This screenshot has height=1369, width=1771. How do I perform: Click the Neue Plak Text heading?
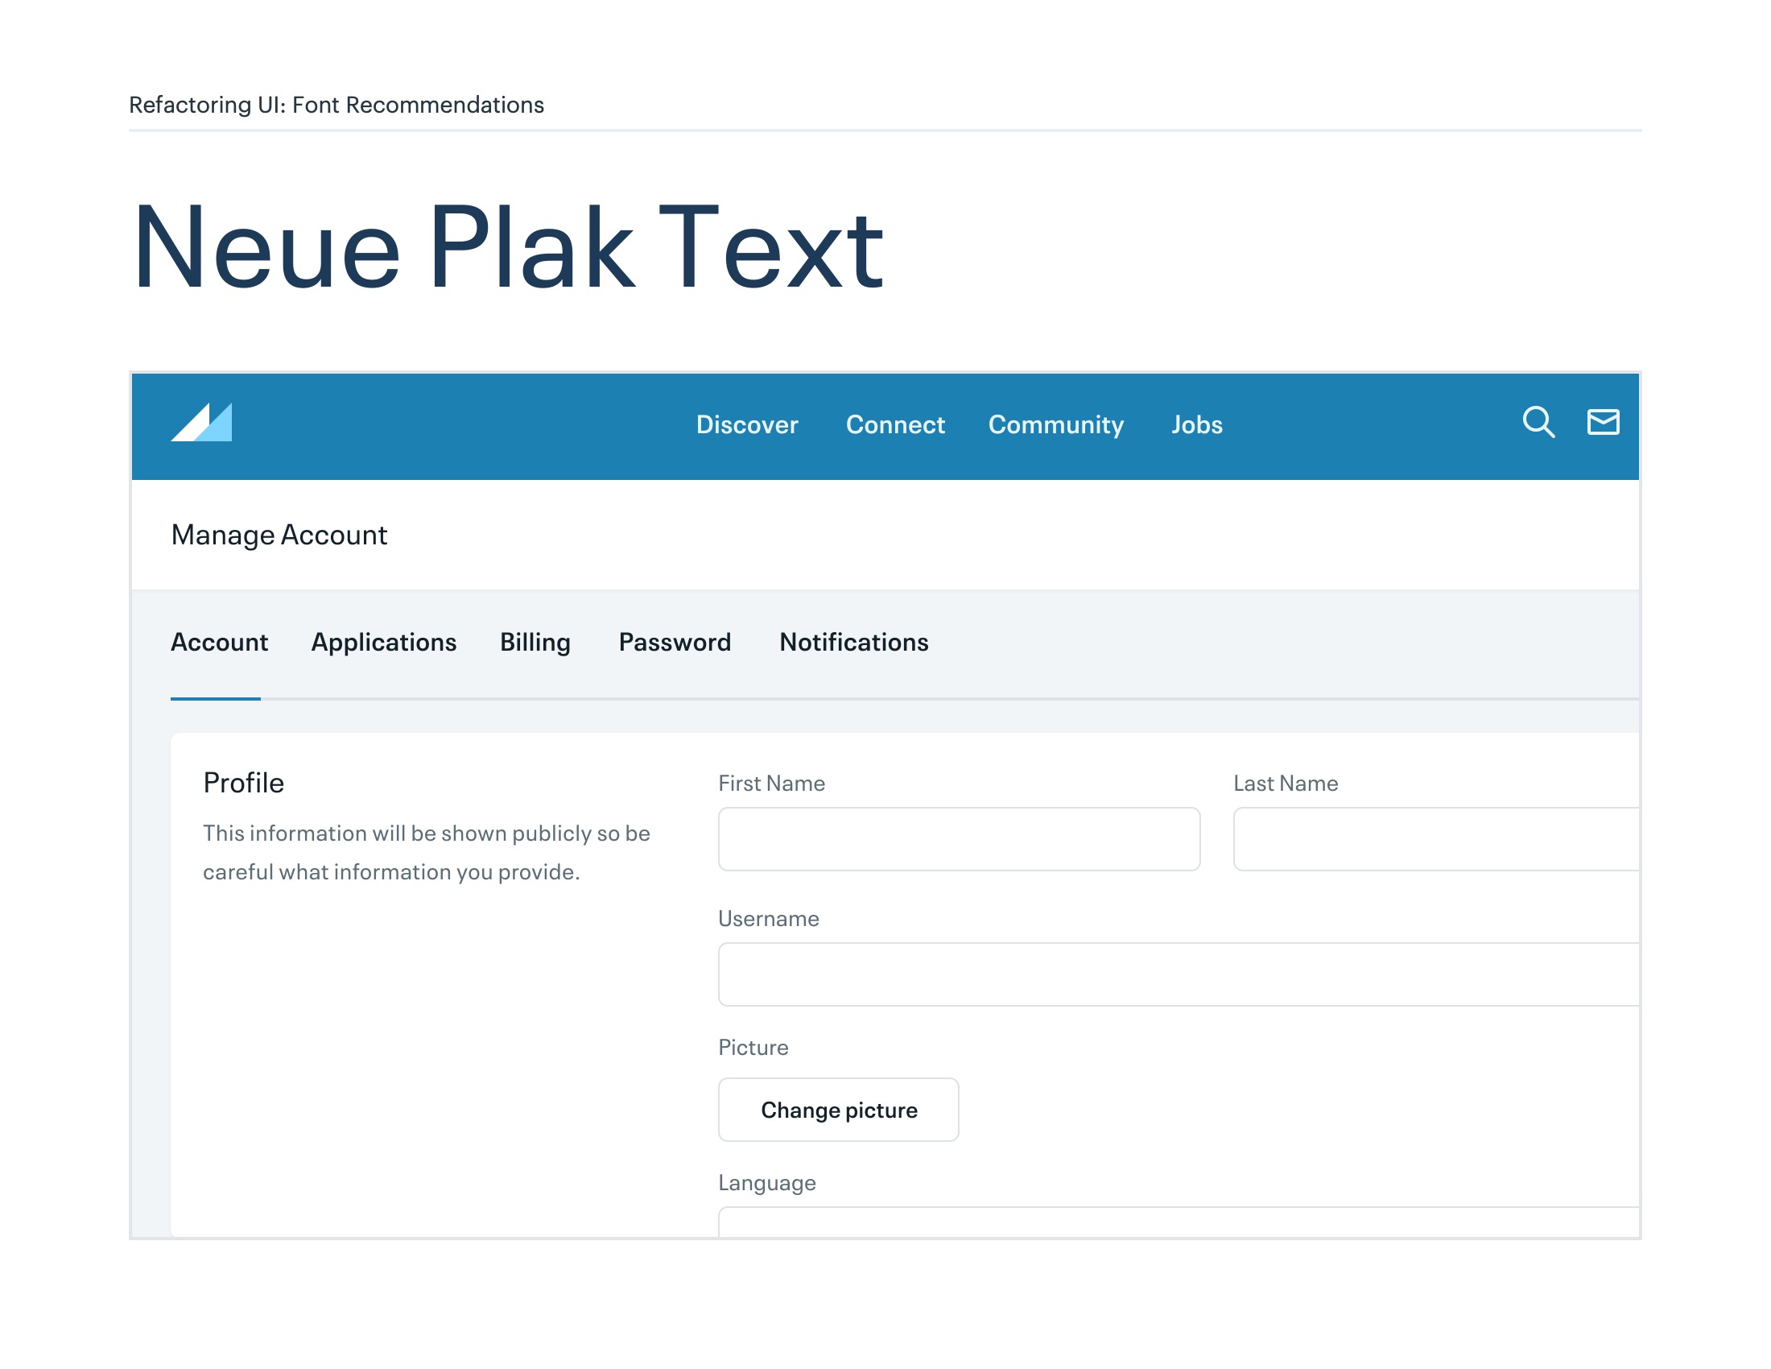(508, 247)
